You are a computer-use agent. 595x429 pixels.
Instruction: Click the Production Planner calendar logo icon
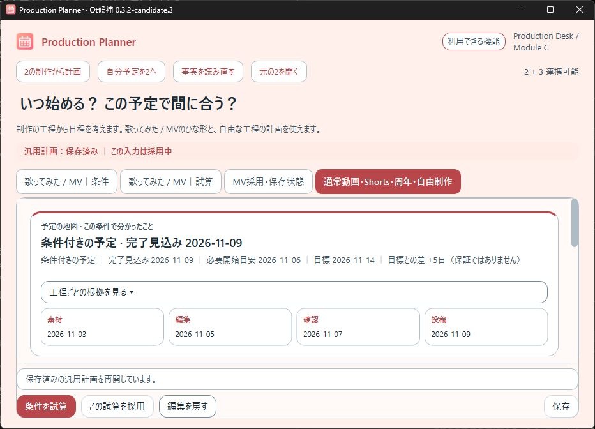coord(25,41)
